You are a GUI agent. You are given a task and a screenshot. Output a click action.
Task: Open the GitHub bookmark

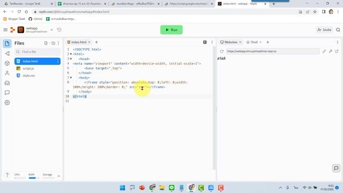coord(35,19)
